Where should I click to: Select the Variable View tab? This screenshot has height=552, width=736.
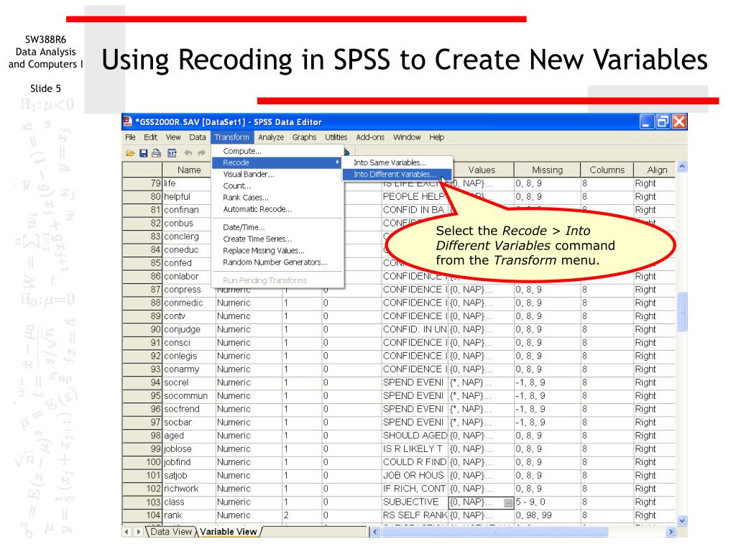coord(229,532)
